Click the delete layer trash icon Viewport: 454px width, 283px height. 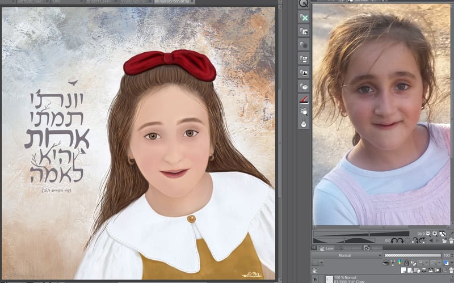point(450,271)
